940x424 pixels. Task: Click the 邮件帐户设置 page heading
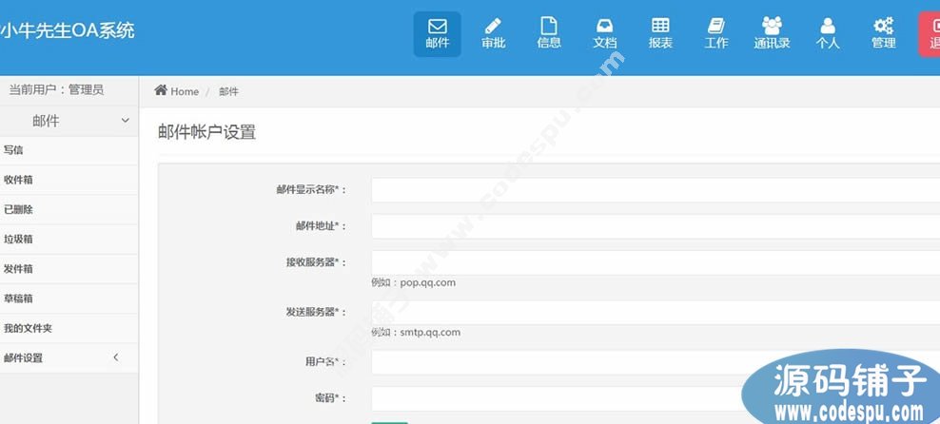coord(206,132)
